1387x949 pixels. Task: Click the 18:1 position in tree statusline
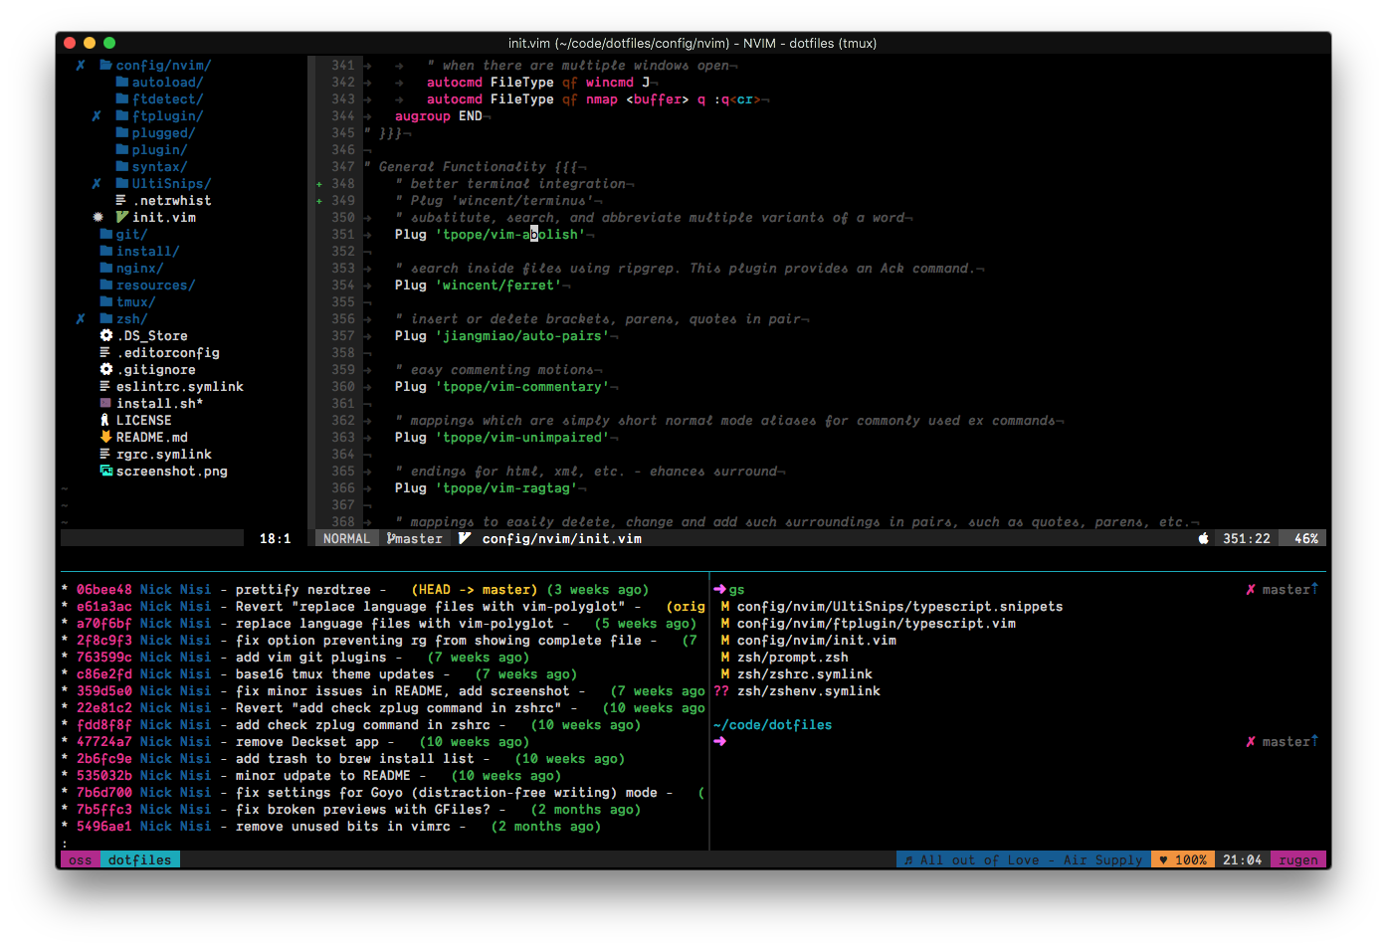point(275,538)
